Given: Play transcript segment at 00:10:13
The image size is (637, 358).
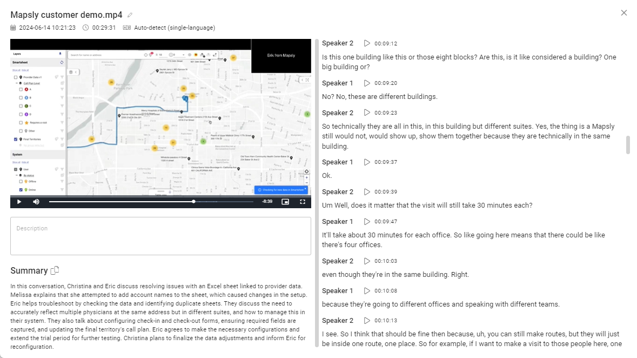Looking at the screenshot, I should [x=367, y=321].
